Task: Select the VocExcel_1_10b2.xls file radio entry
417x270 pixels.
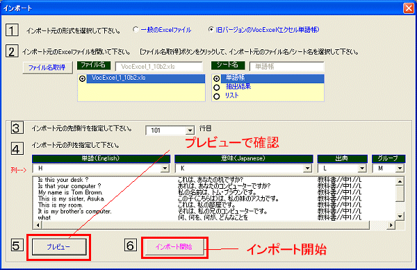Action: tap(83, 78)
